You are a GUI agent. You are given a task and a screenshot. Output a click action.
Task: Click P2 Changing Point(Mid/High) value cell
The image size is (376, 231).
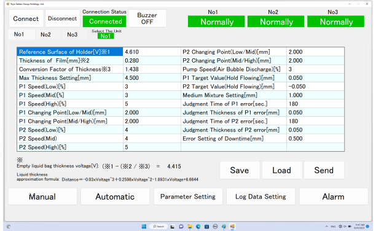[315, 60]
